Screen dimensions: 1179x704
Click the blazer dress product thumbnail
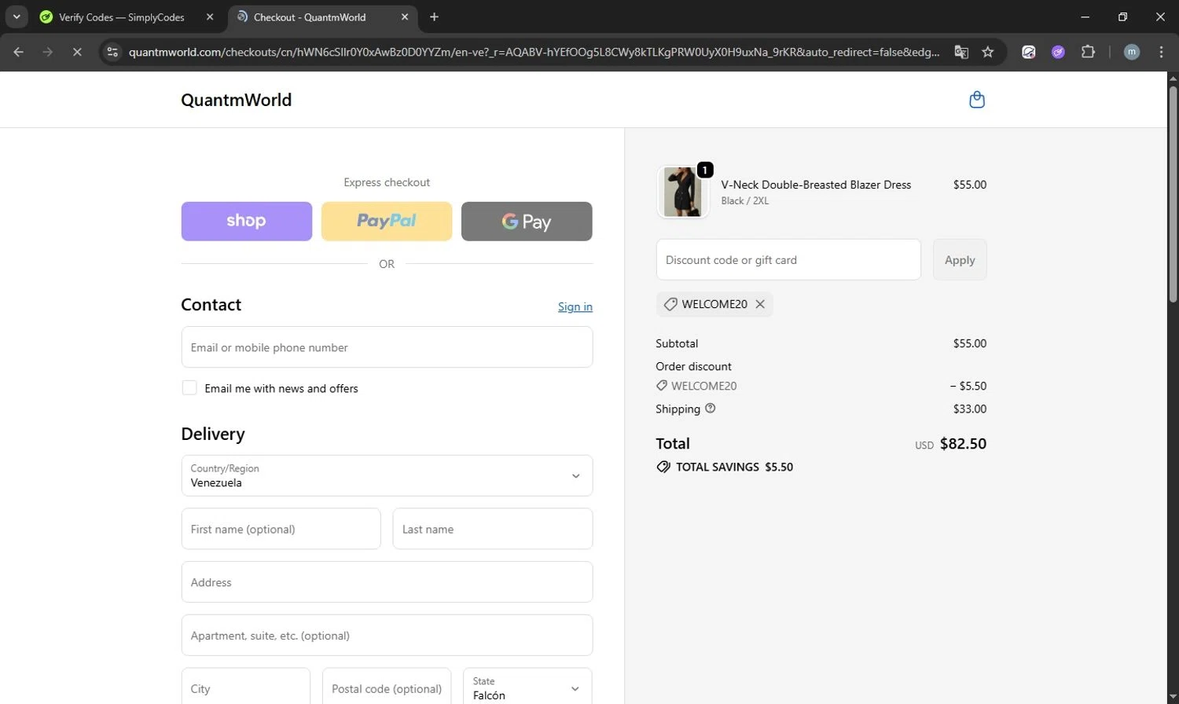coord(682,192)
